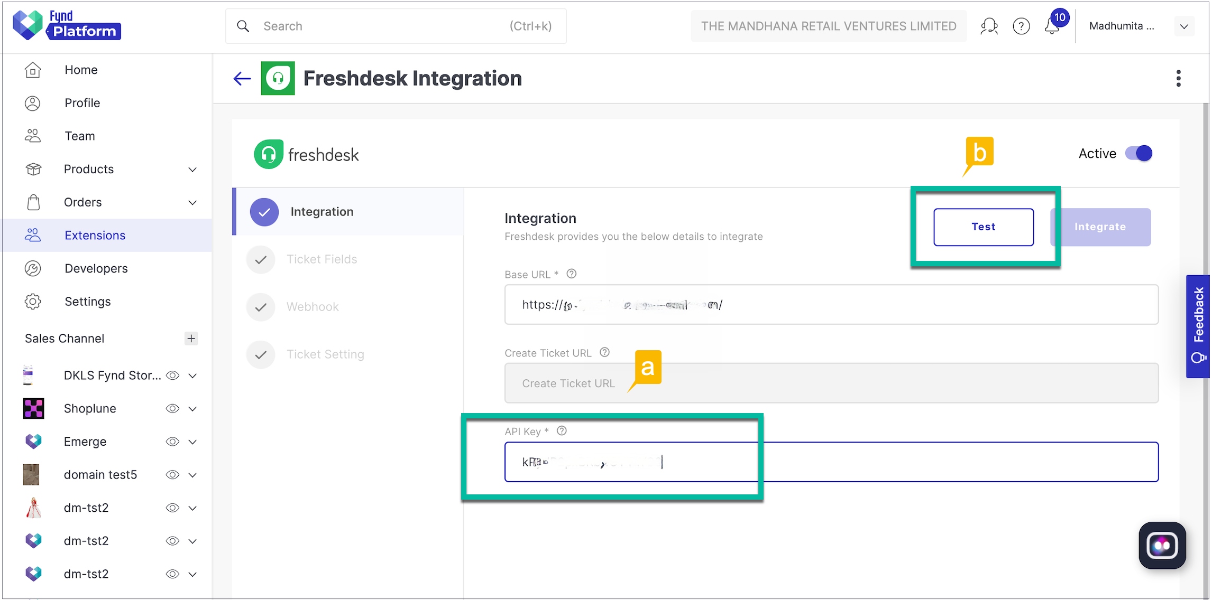Expand the Products sidebar section
The width and height of the screenshot is (1212, 600).
tap(192, 169)
